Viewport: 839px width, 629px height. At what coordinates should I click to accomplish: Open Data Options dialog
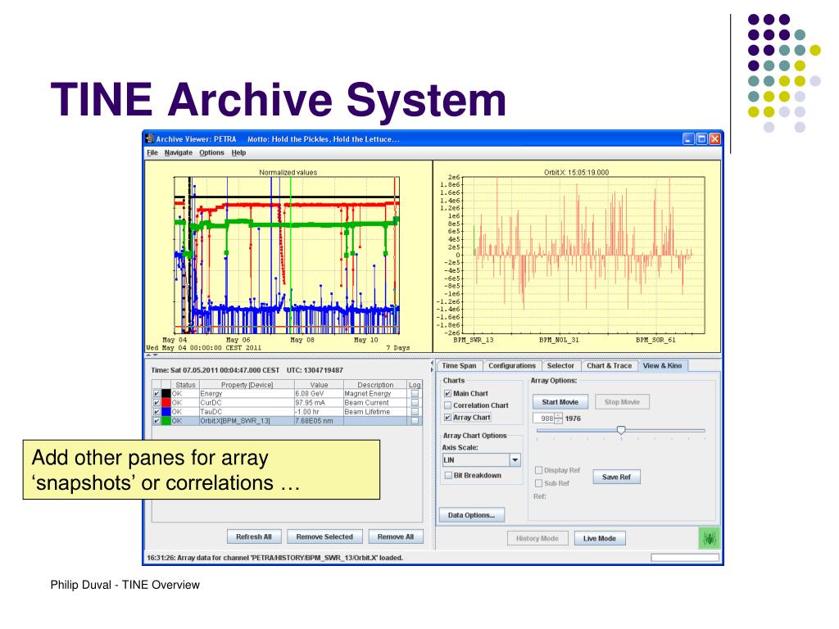point(471,515)
